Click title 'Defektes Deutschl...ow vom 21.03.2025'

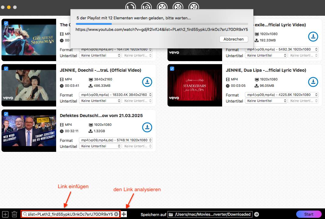[101, 116]
